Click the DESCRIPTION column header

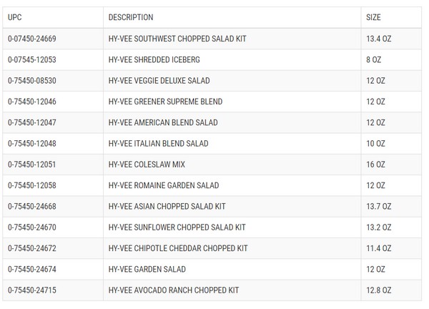click(x=131, y=17)
